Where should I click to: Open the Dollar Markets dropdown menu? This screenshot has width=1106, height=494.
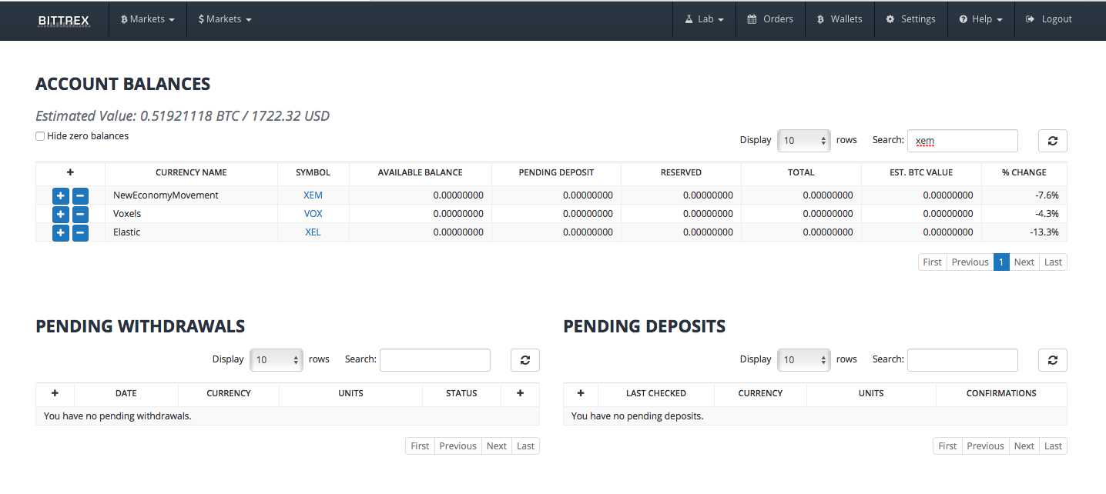click(225, 19)
